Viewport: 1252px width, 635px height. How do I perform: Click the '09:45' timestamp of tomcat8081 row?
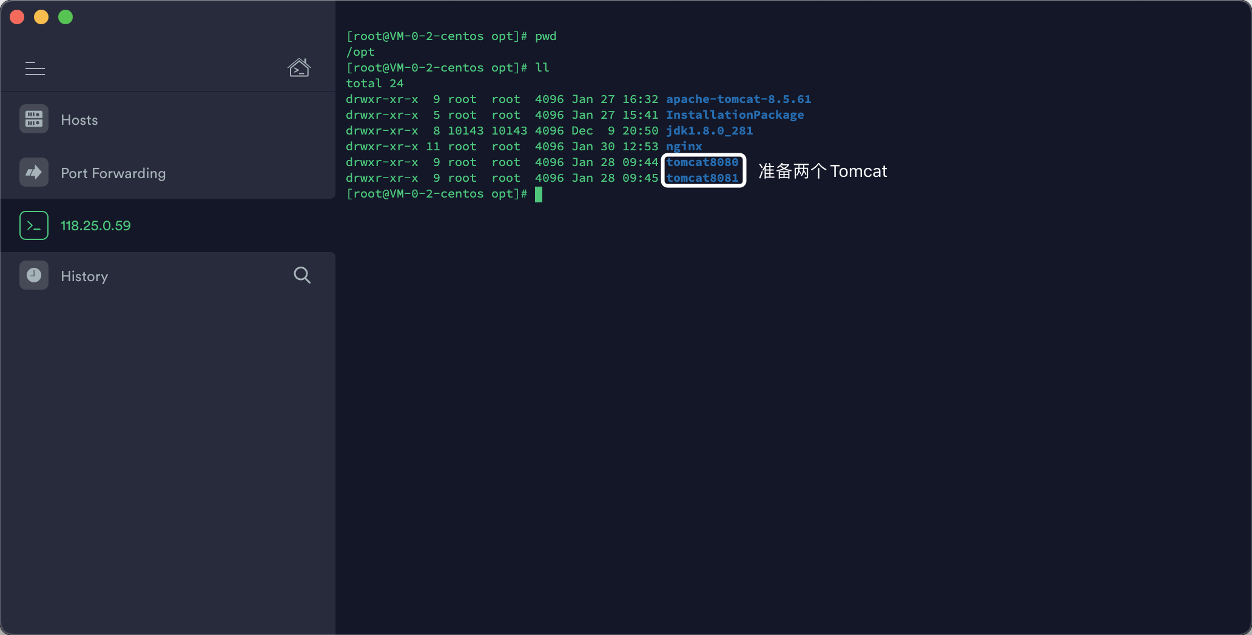point(640,178)
